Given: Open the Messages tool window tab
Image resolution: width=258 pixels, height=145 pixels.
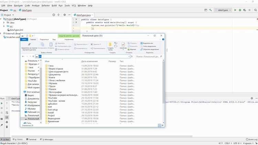Looking at the screenshot, I should (47, 139).
